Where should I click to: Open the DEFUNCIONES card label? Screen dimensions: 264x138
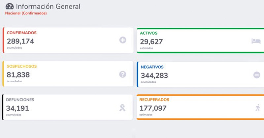(20, 100)
